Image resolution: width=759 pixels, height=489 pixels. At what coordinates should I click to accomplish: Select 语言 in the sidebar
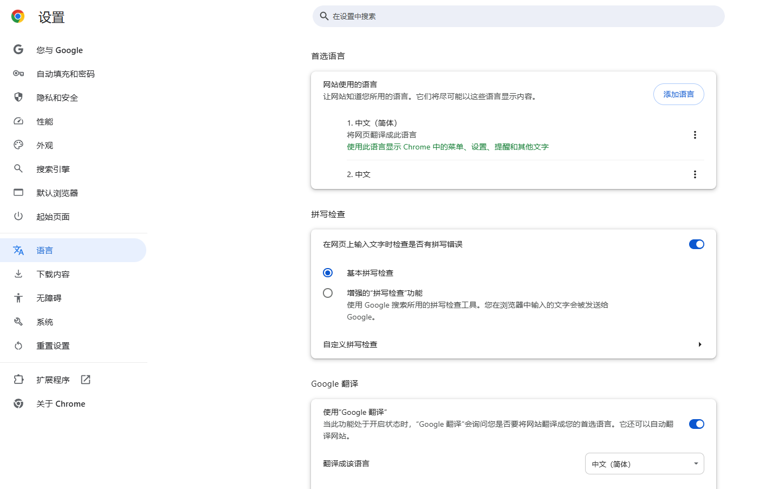coord(73,250)
